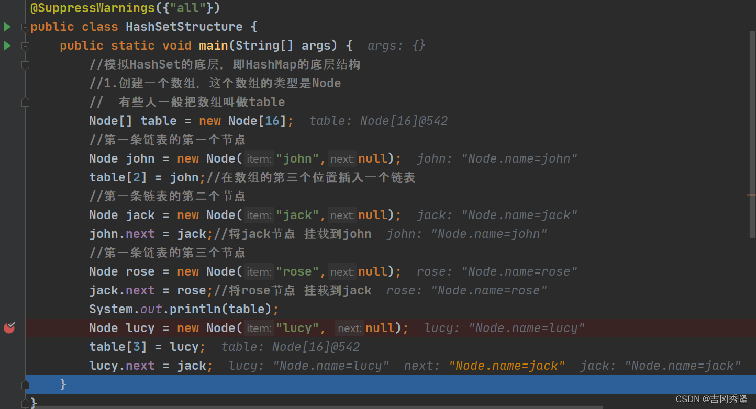Click the inline value rose: "Node.name=rose" on jack.next line
756x409 pixels.
467,290
